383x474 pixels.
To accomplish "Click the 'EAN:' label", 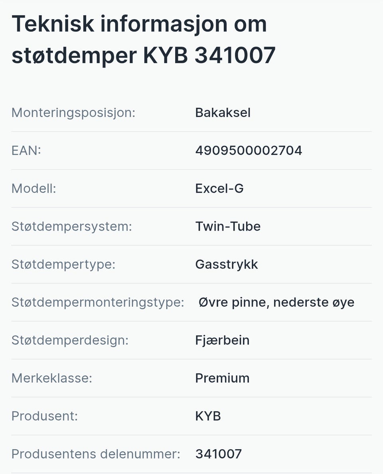I will [26, 150].
